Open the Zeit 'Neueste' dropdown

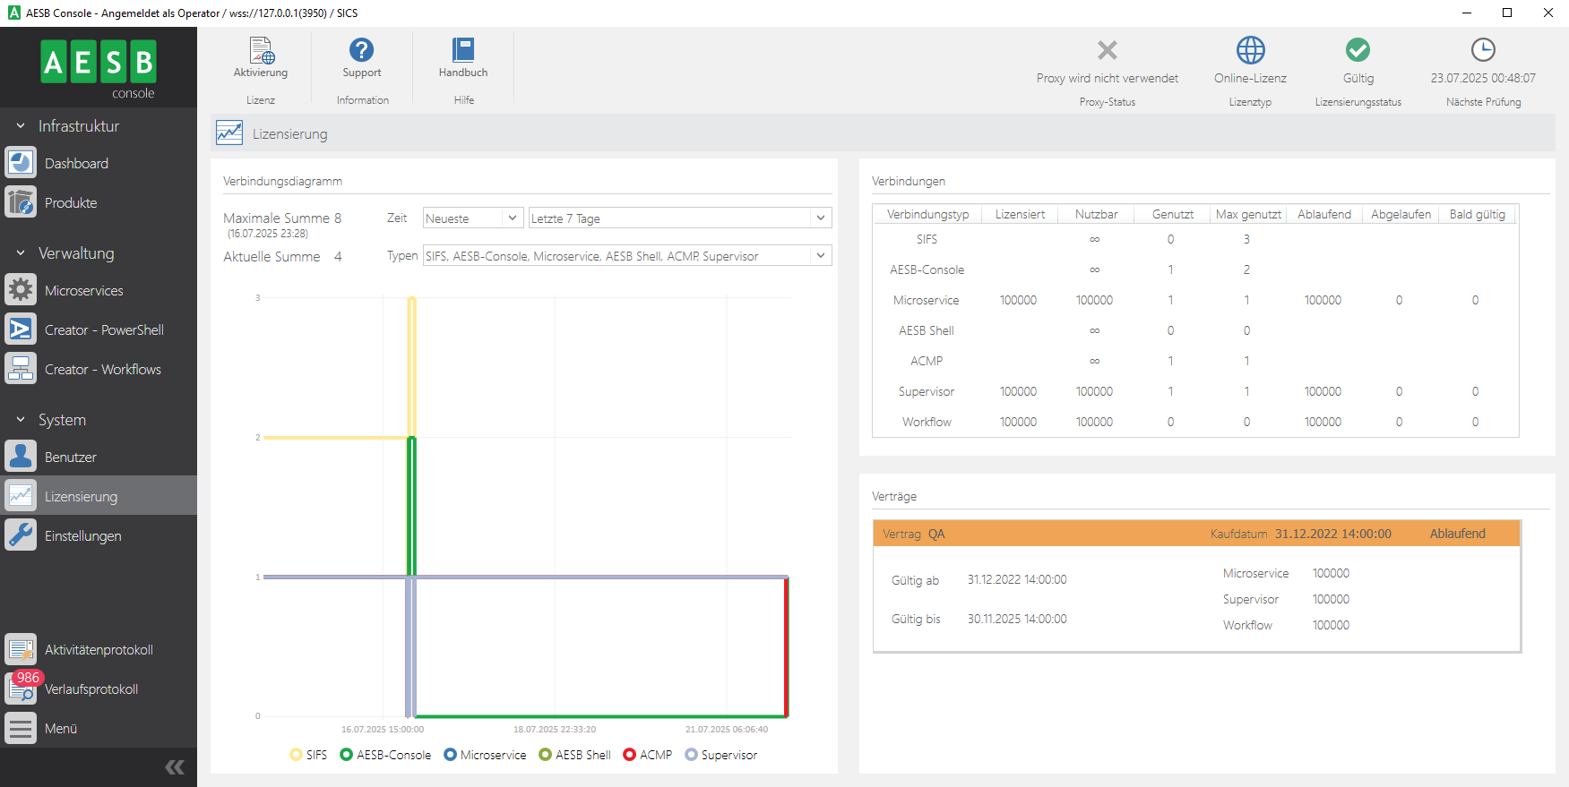472,218
